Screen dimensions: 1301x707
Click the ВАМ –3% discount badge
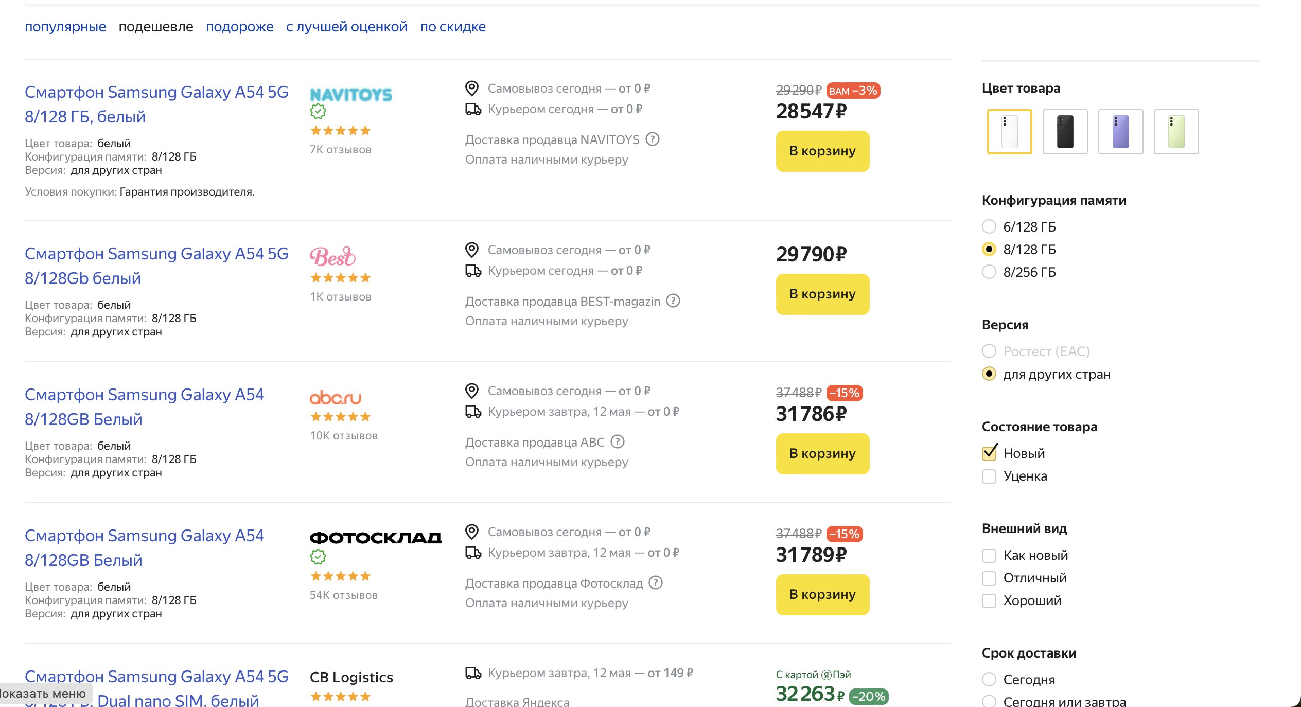[853, 91]
